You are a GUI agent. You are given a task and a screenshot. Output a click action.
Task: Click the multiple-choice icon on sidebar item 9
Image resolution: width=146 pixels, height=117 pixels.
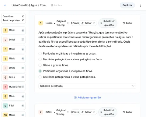[23, 106]
